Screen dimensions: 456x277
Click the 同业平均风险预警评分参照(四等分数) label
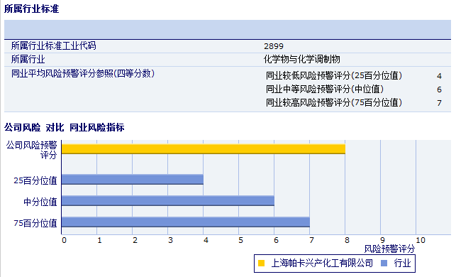click(x=83, y=73)
